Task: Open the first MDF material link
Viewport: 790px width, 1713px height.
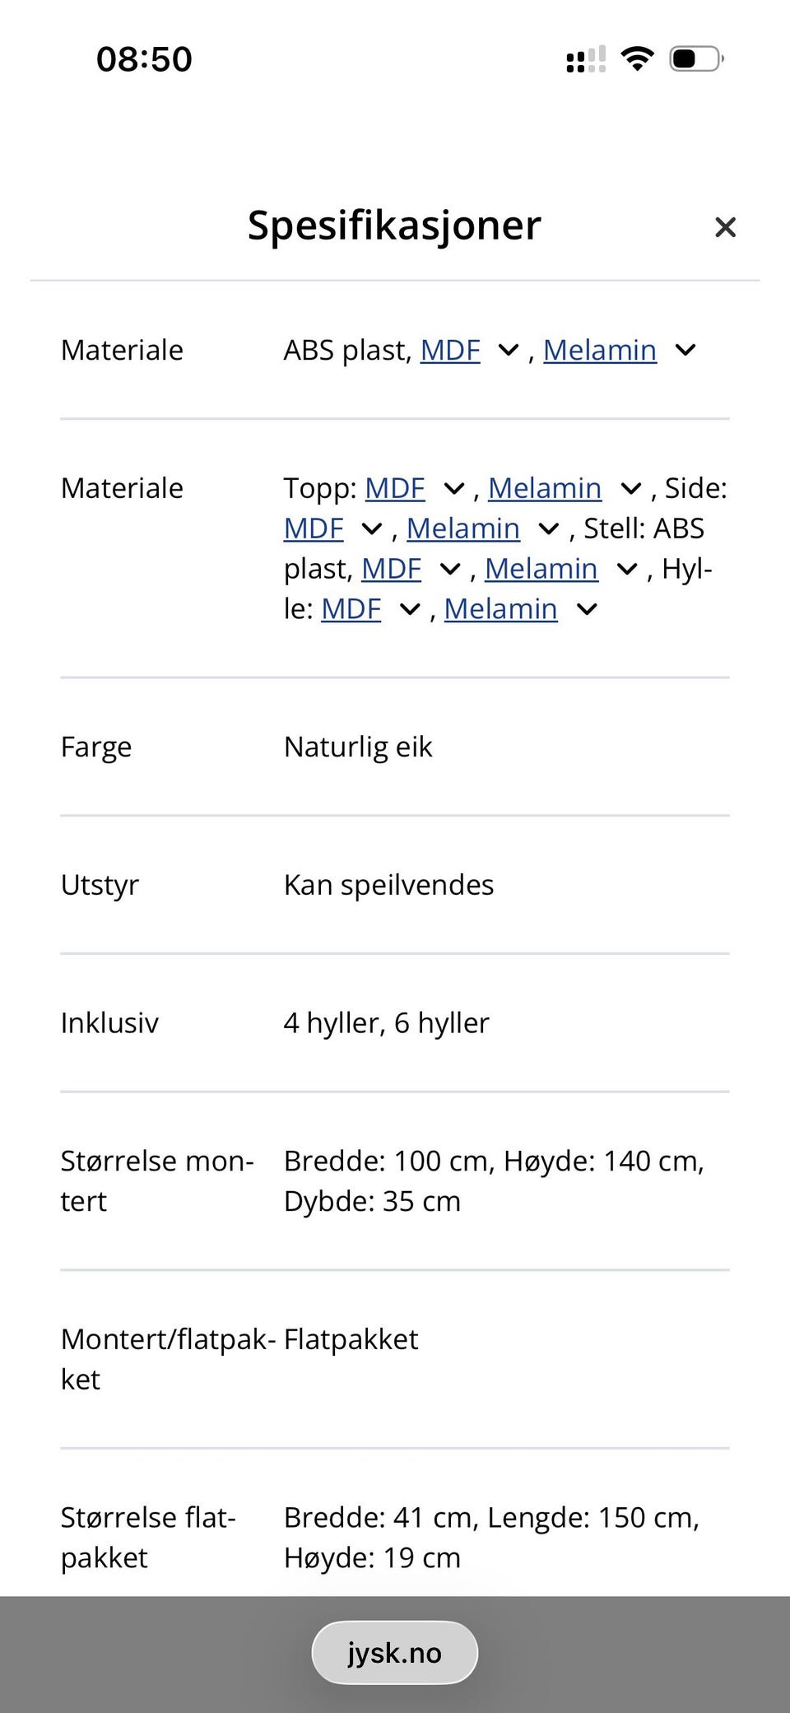Action: [x=450, y=350]
